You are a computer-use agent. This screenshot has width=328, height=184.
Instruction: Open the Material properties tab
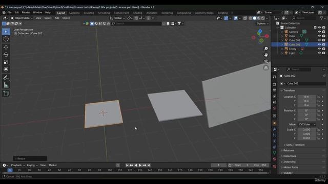pyautogui.click(x=275, y=159)
